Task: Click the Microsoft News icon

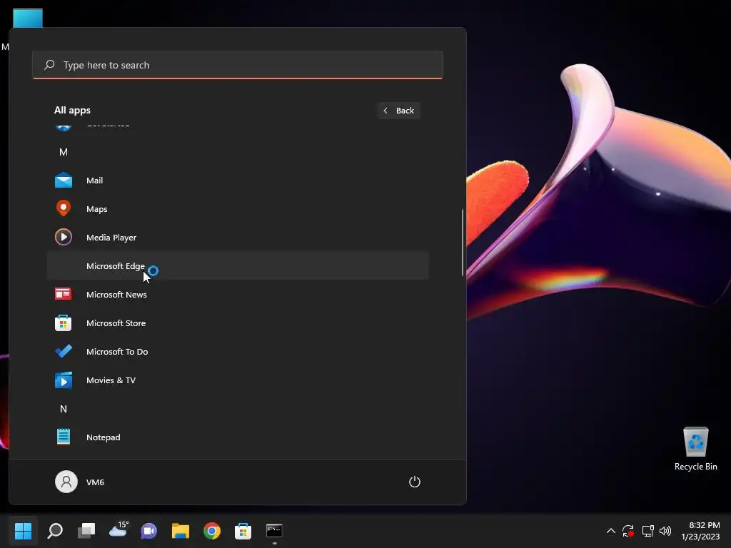Action: [x=64, y=294]
